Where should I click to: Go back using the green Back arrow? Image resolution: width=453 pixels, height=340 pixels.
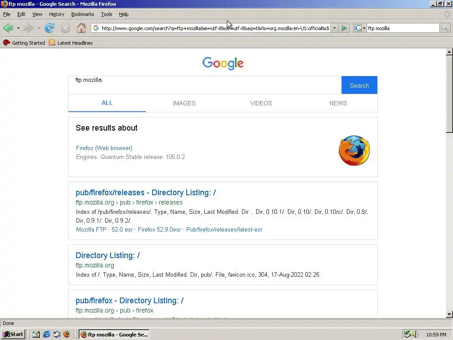click(8, 28)
